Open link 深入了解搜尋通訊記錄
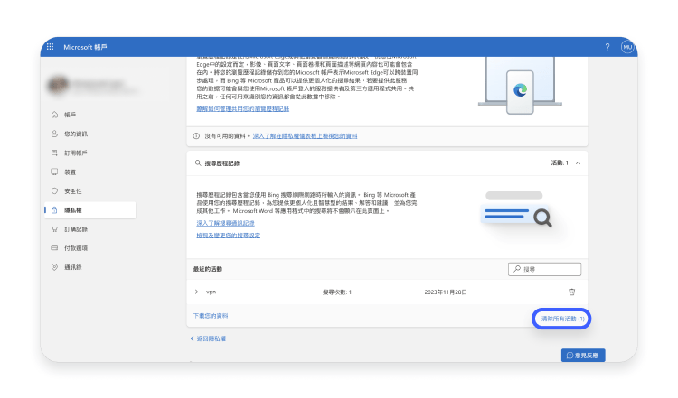This screenshot has width=678, height=398. click(x=225, y=223)
